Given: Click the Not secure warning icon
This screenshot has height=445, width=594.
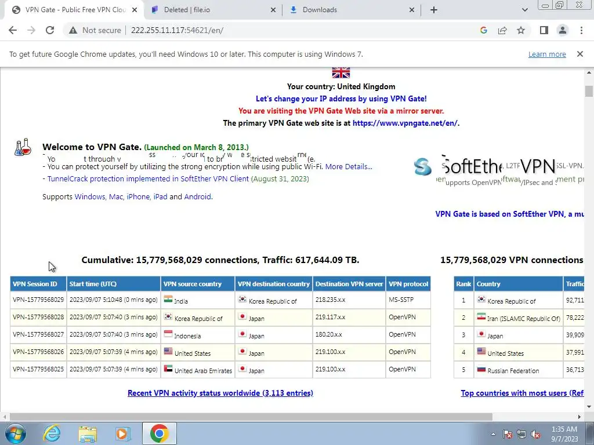Looking at the screenshot, I should click(73, 30).
